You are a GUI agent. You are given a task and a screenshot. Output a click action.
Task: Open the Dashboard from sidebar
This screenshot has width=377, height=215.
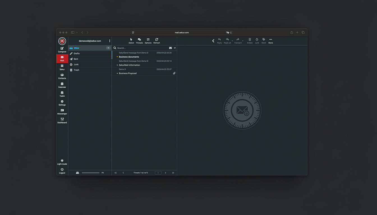(62, 121)
